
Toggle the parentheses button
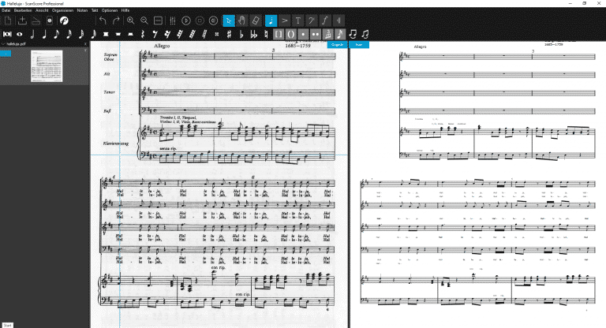290,35
